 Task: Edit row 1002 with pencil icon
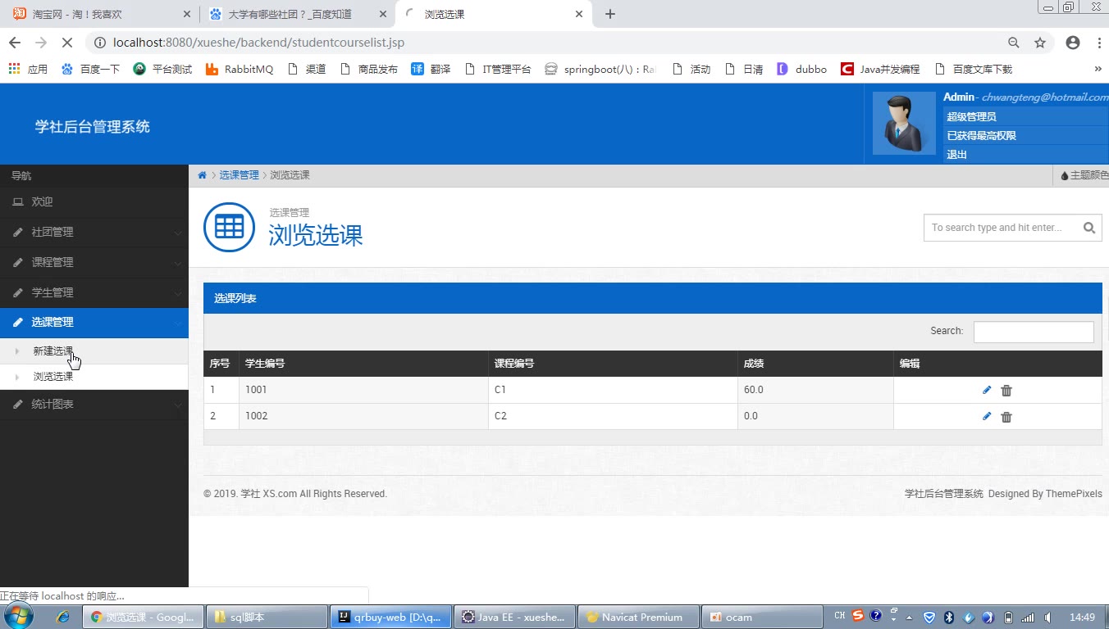tap(987, 417)
